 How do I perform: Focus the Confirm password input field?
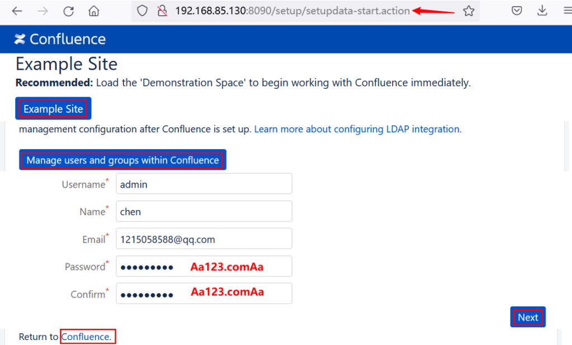pos(204,294)
